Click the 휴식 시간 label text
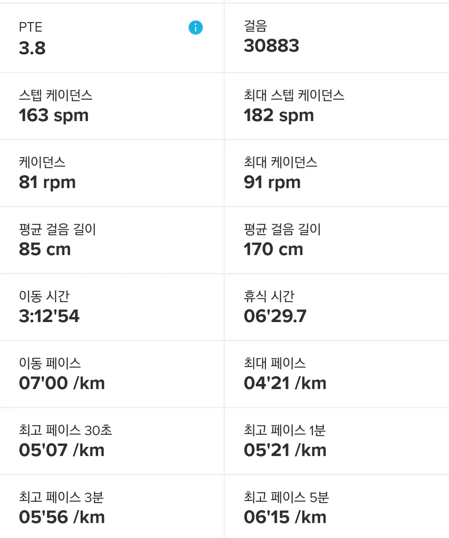Screen dimensions: 449x538 tap(269, 296)
